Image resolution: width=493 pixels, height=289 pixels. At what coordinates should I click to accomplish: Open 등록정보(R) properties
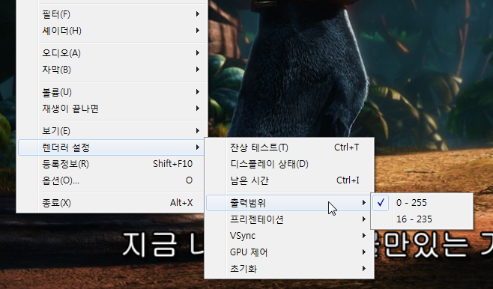point(111,164)
